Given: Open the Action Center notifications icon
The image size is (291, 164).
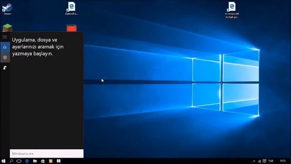Looking at the screenshot, I should click(265, 161).
